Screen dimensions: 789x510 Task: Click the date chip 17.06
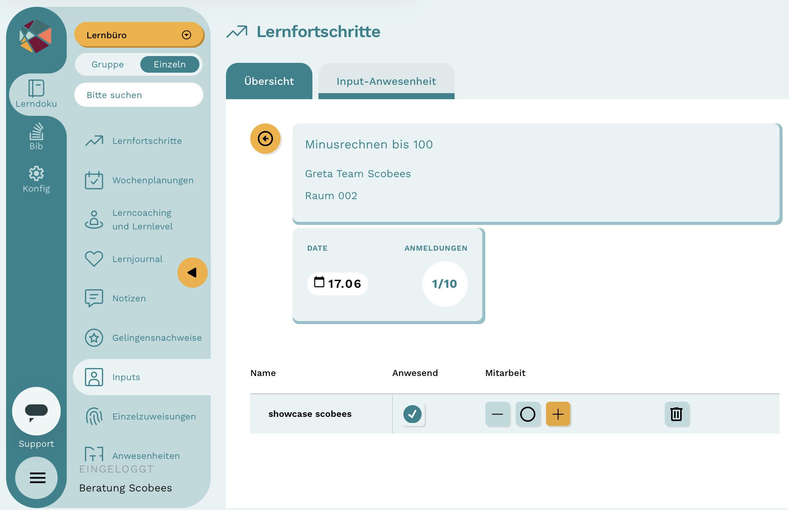point(337,284)
